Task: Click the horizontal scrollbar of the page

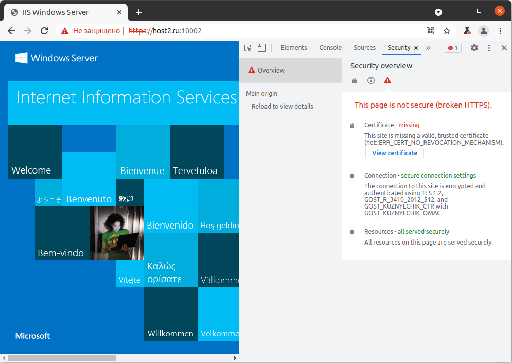Action: tap(62, 358)
